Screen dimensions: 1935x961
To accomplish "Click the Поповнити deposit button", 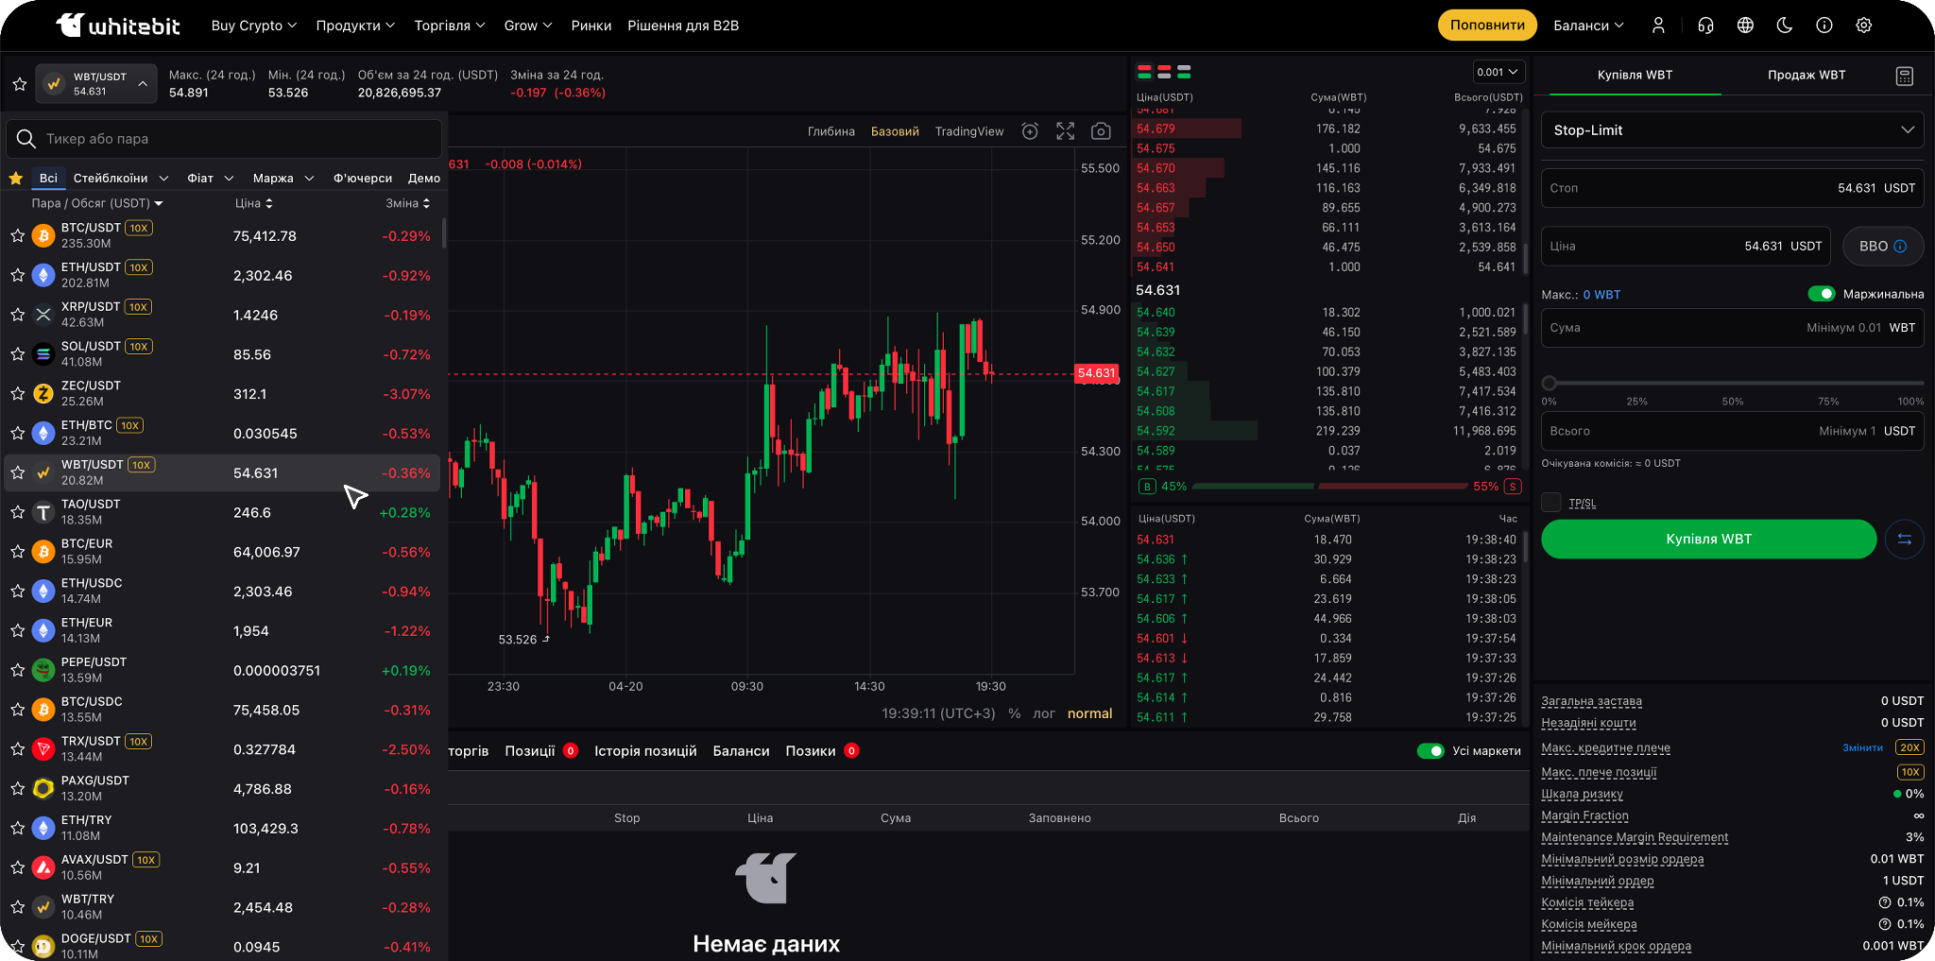I will pos(1487,26).
